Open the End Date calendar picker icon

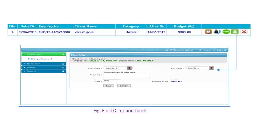click(212, 68)
